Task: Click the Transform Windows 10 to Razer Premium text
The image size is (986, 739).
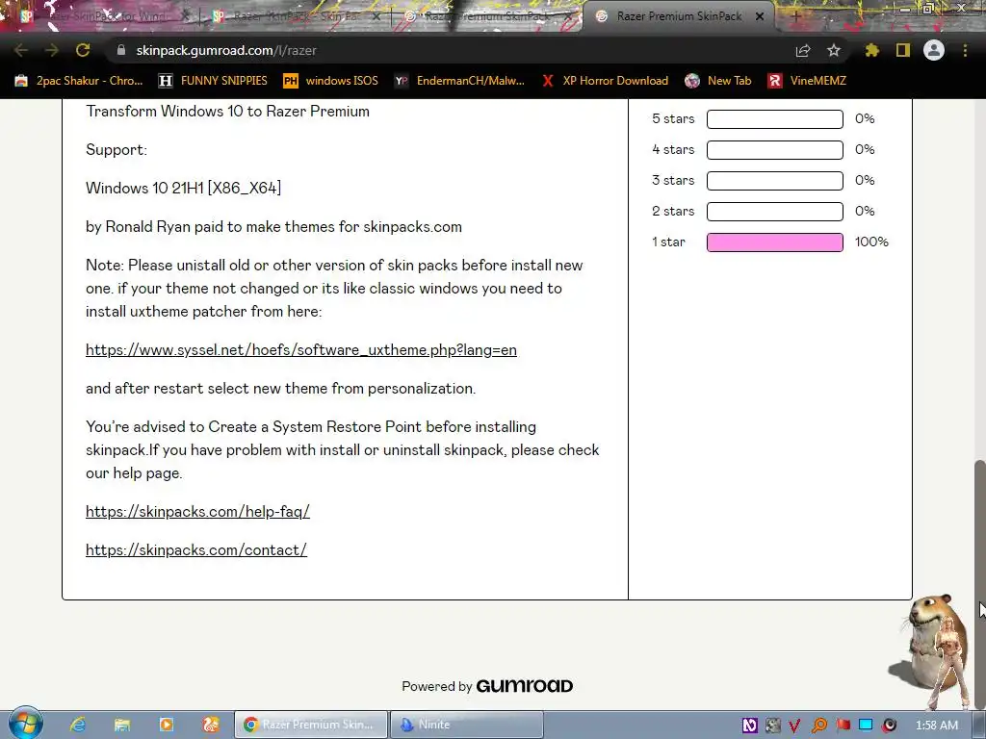Action: pos(227,112)
